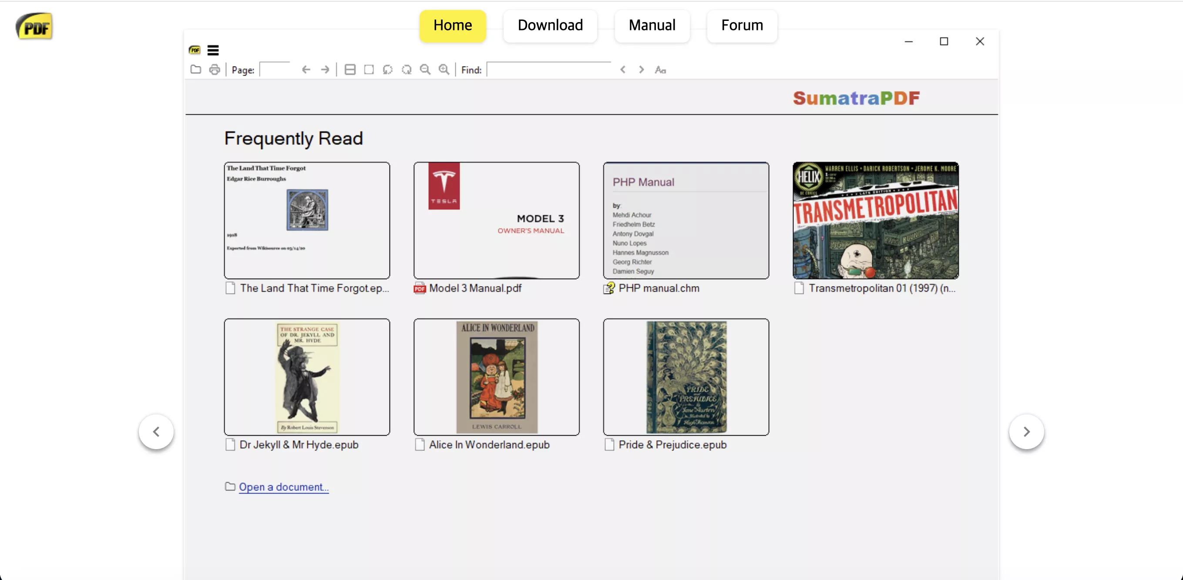The image size is (1183, 580).
Task: Toggle match case in Find
Action: 660,70
